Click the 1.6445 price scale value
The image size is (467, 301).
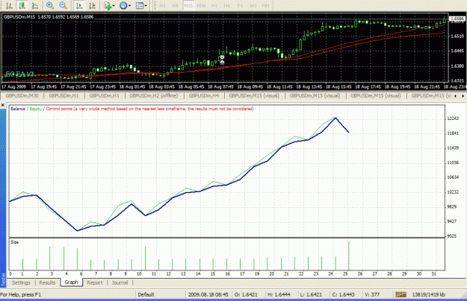click(x=457, y=51)
